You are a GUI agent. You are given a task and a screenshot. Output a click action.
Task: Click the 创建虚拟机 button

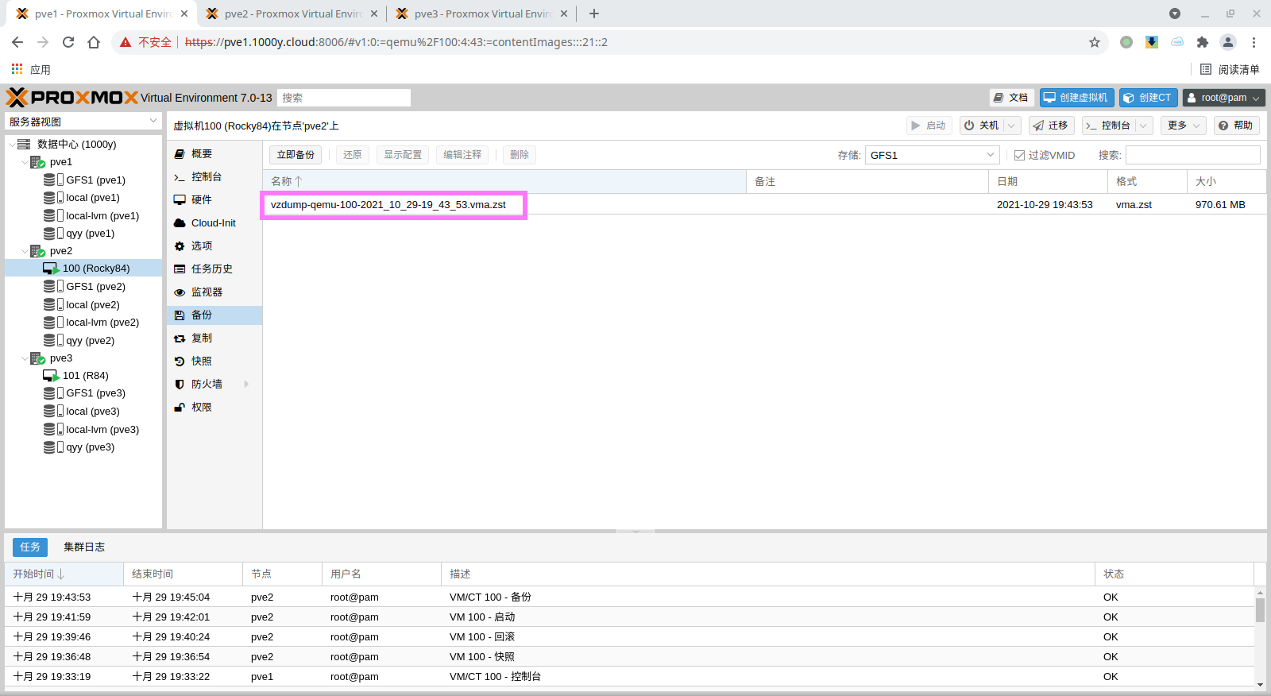point(1076,98)
